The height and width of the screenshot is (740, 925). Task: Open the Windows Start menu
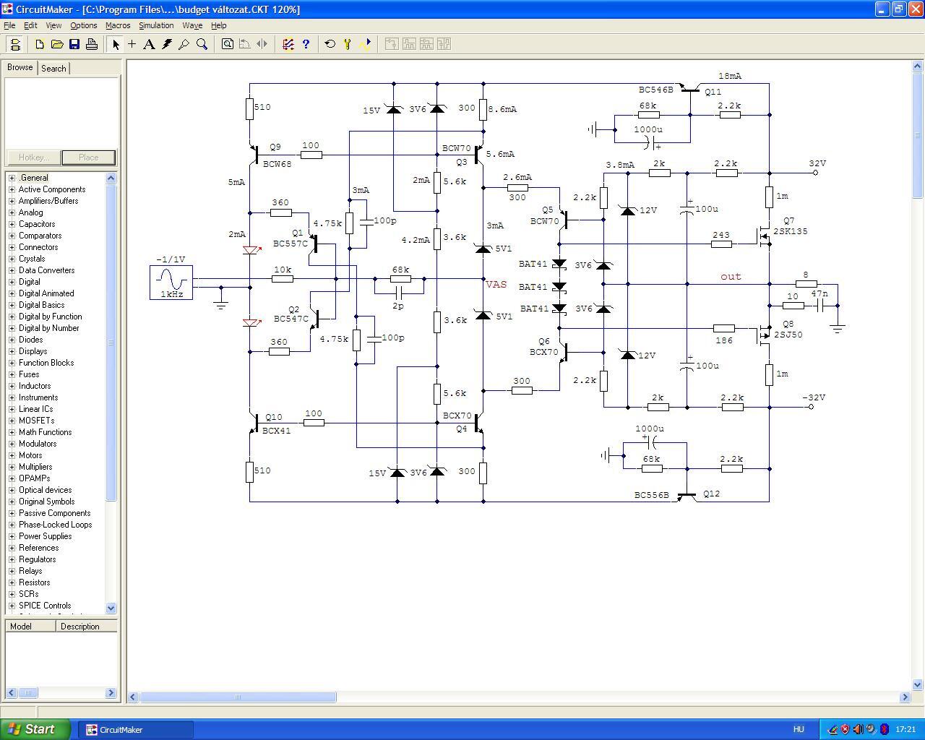(x=35, y=729)
